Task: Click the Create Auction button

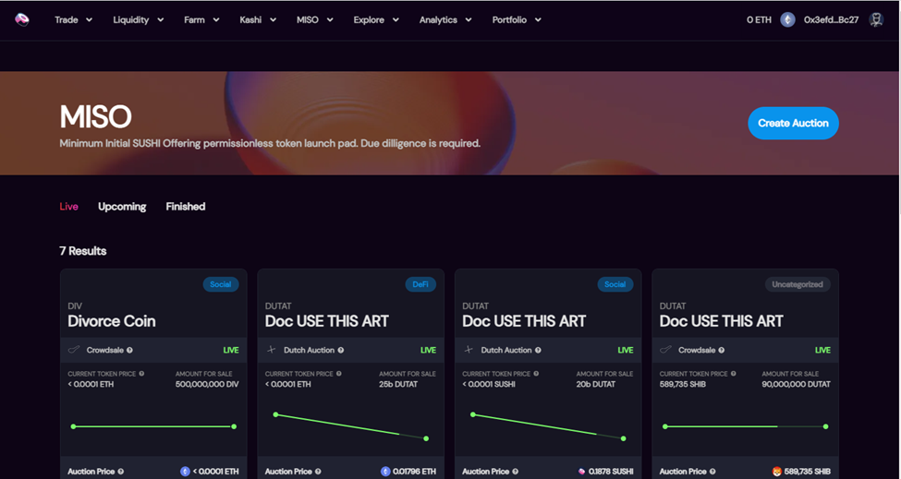Action: pyautogui.click(x=793, y=123)
